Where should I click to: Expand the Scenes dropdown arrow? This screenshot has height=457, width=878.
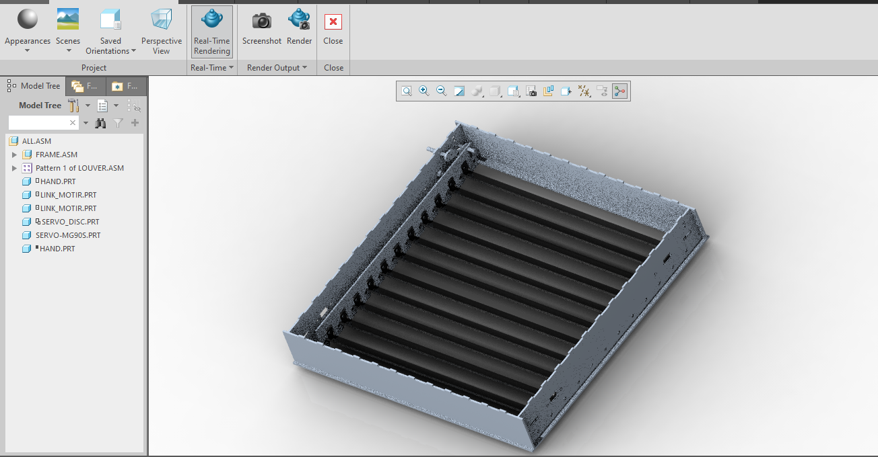pos(68,51)
